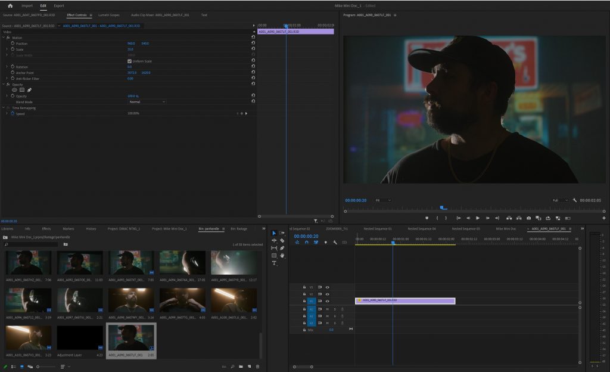Go to In point in Program monitor
Screen dimensions: 610x372
459,218
